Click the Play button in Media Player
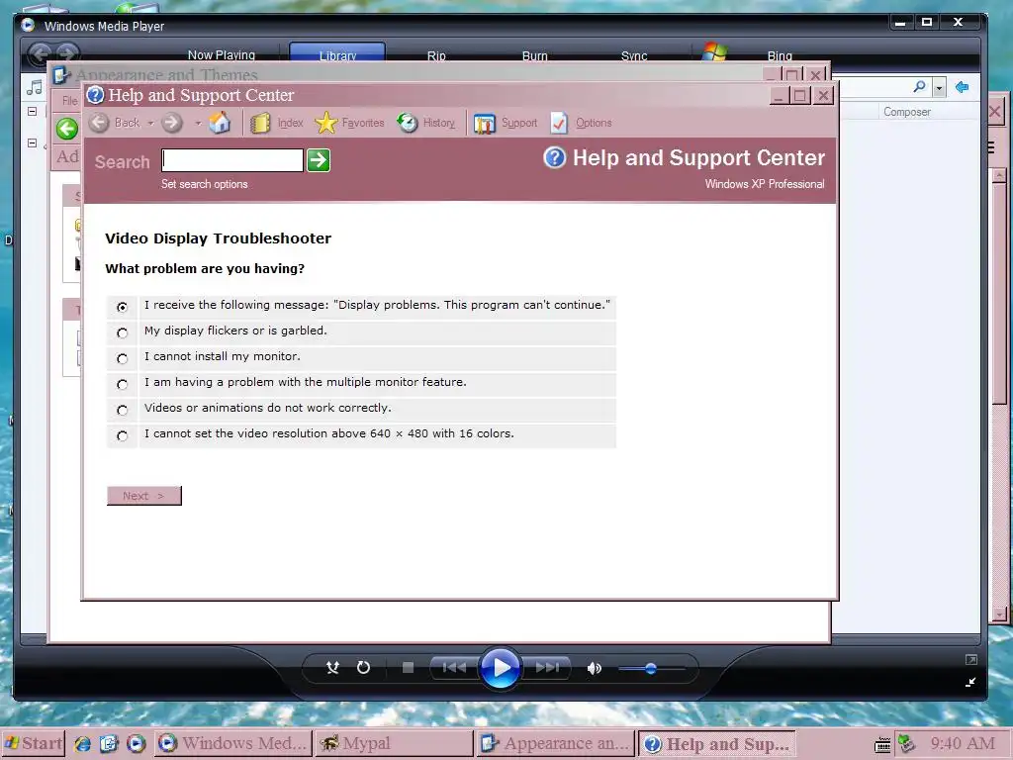The image size is (1013, 760). 501,668
